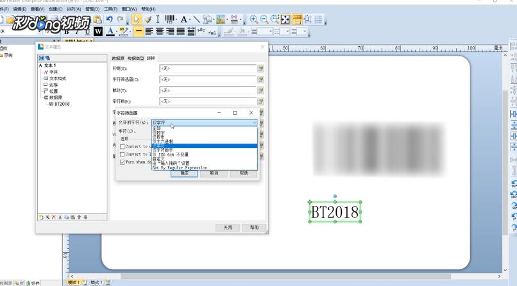Click the redo arrow icon in the toolbar
Viewport: 517px width, 286px height.
click(121, 20)
